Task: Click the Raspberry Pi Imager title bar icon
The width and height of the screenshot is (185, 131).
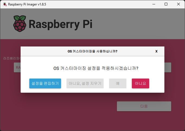Action: [x=5, y=4]
